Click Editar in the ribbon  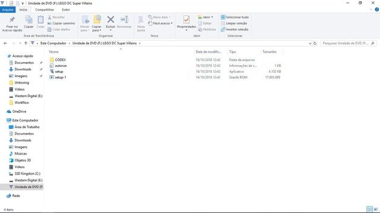coord(205,23)
